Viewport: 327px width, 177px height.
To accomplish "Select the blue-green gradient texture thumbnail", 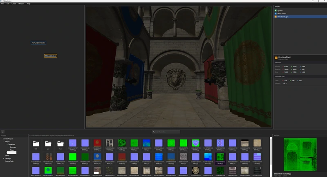I will click(146, 143).
